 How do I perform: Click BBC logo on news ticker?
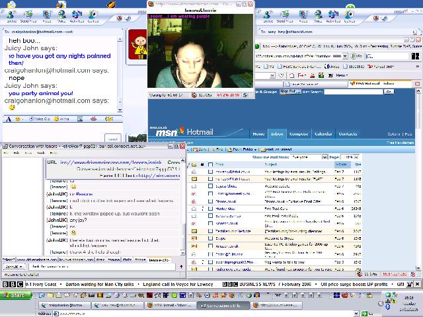[x=13, y=284]
